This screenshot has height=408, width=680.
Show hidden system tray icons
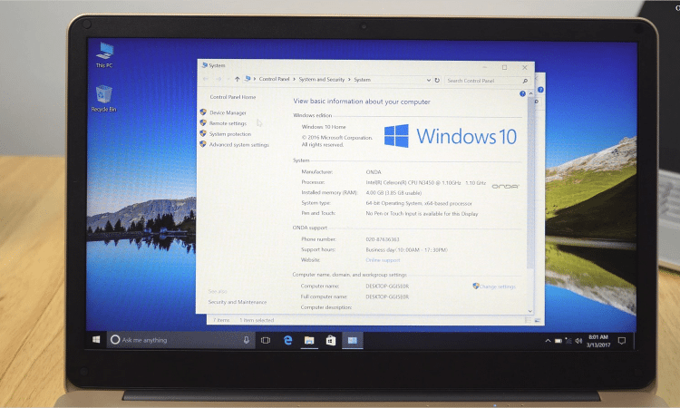(547, 340)
